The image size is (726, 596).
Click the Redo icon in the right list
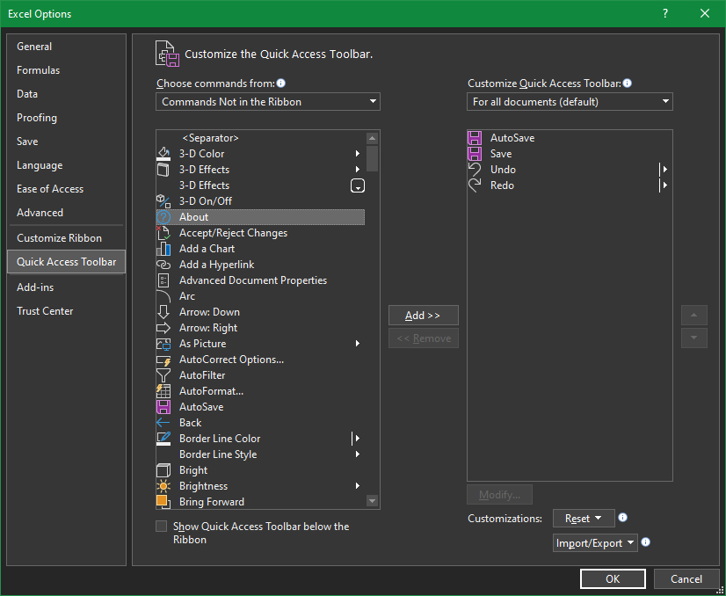coord(476,185)
